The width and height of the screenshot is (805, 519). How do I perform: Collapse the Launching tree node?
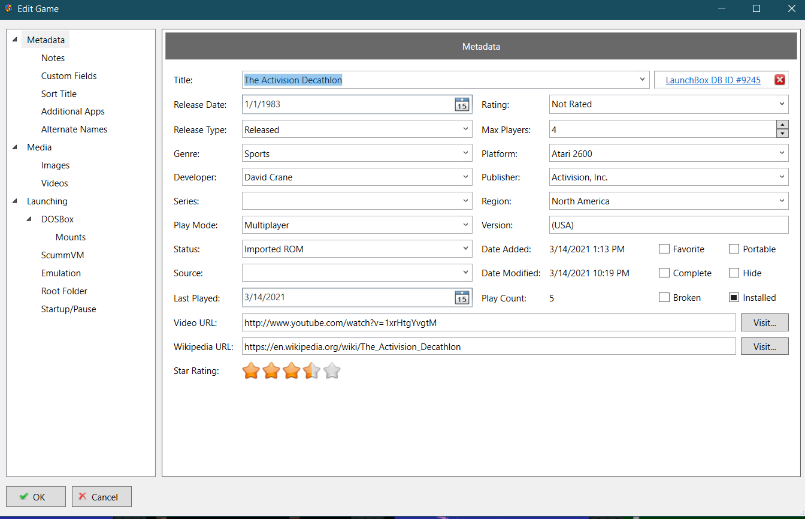click(14, 201)
